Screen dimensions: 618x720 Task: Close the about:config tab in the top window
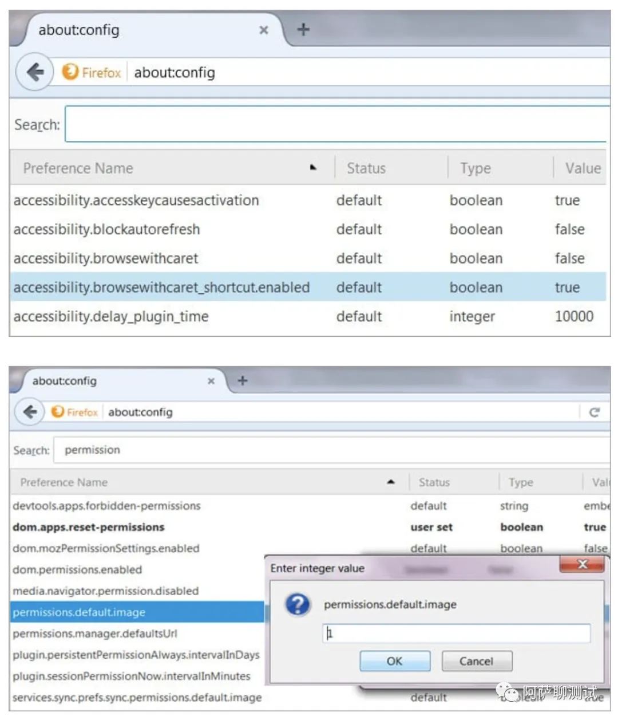point(264,30)
